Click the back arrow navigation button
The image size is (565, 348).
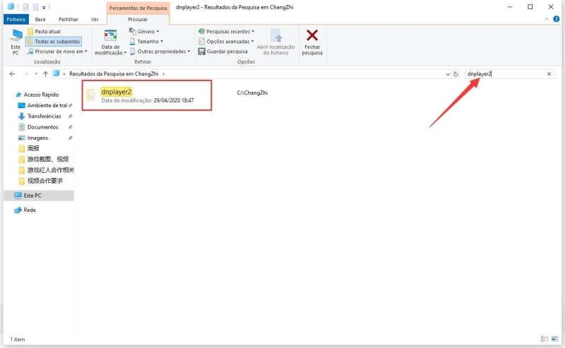coord(12,73)
